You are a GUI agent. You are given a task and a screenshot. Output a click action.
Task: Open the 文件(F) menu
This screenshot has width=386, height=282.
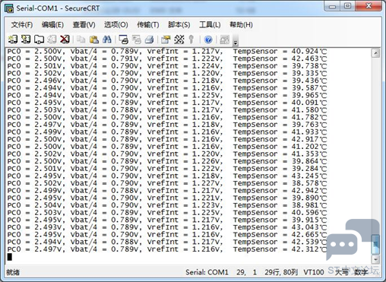tap(22, 24)
